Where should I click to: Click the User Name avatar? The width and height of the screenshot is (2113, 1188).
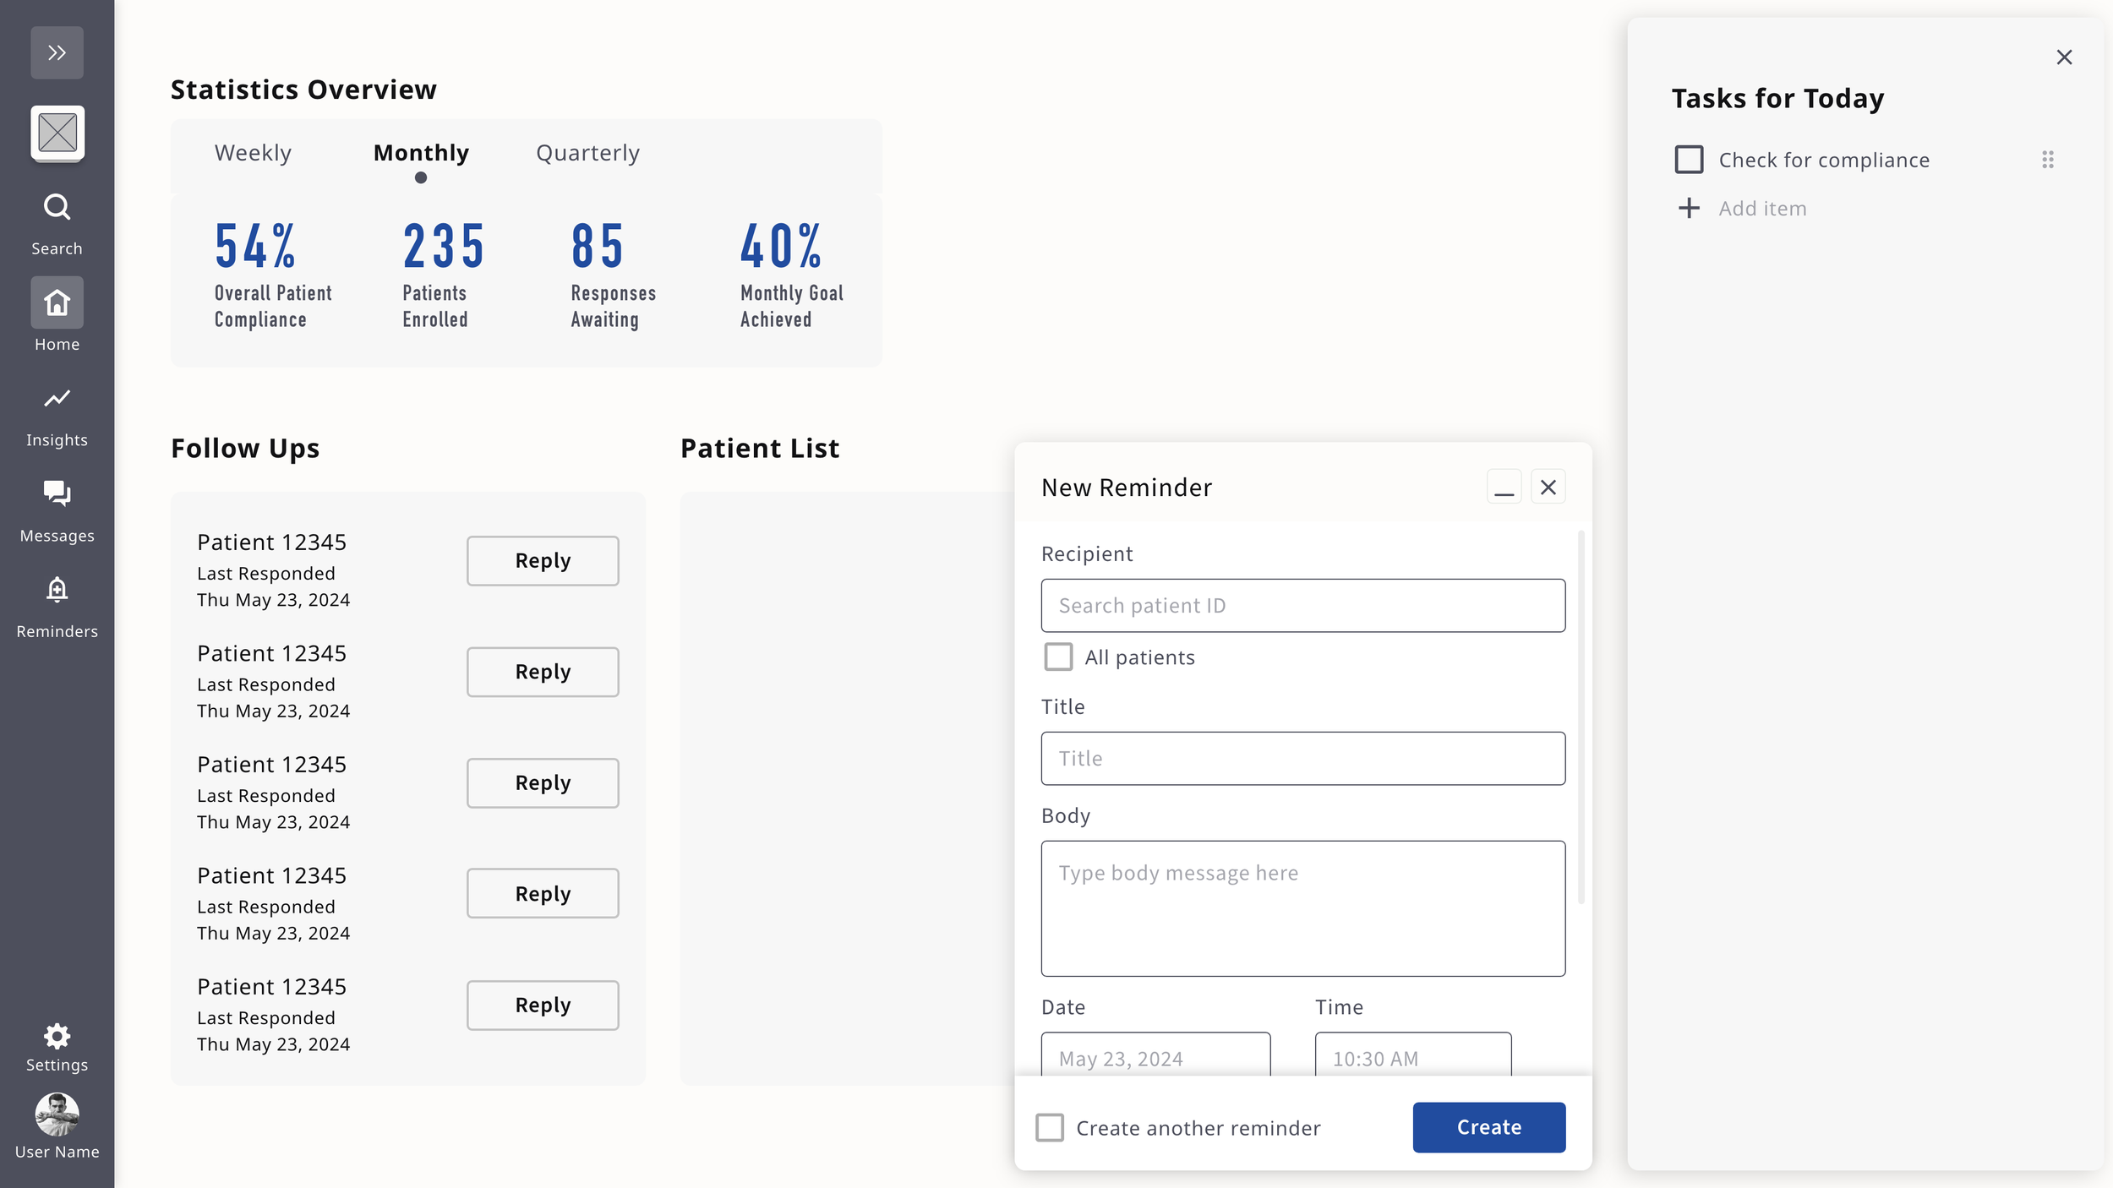pyautogui.click(x=57, y=1114)
